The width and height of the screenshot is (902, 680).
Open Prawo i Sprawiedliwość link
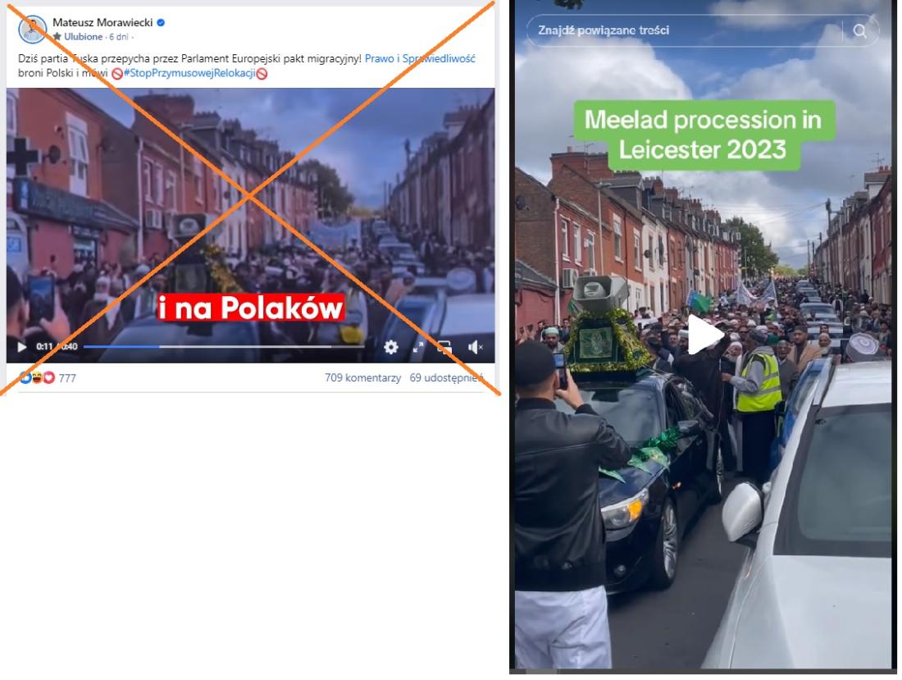[x=420, y=59]
